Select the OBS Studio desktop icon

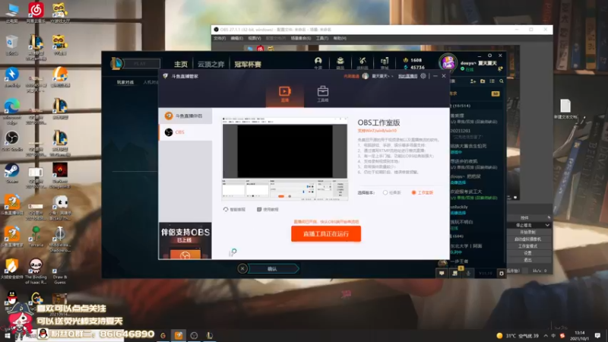pos(11,141)
